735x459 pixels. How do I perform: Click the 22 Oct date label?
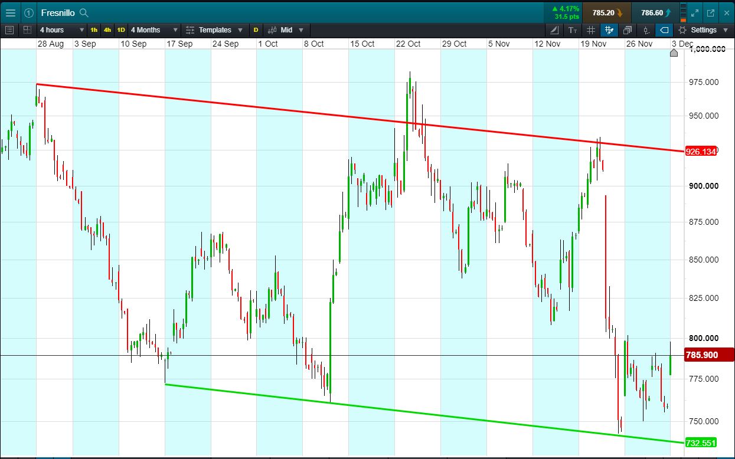(408, 44)
